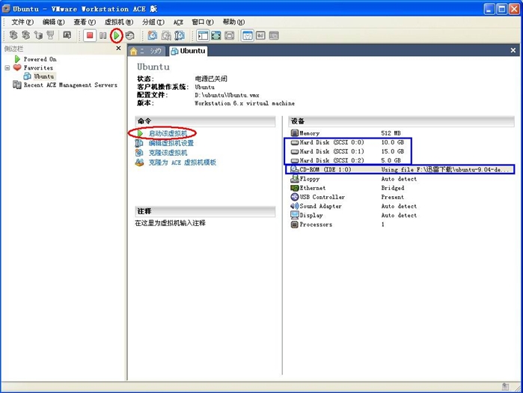Viewport: 523px width, 393px height.
Task: Click the Suspend pause toolbar icon
Action: [x=103, y=35]
